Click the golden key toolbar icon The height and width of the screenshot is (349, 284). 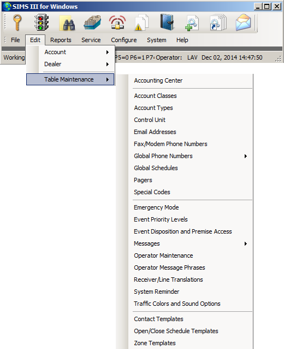(17, 22)
